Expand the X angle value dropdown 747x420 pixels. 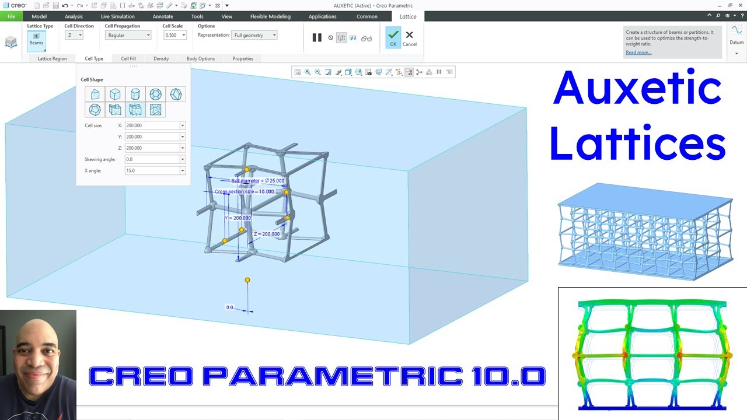tap(183, 170)
